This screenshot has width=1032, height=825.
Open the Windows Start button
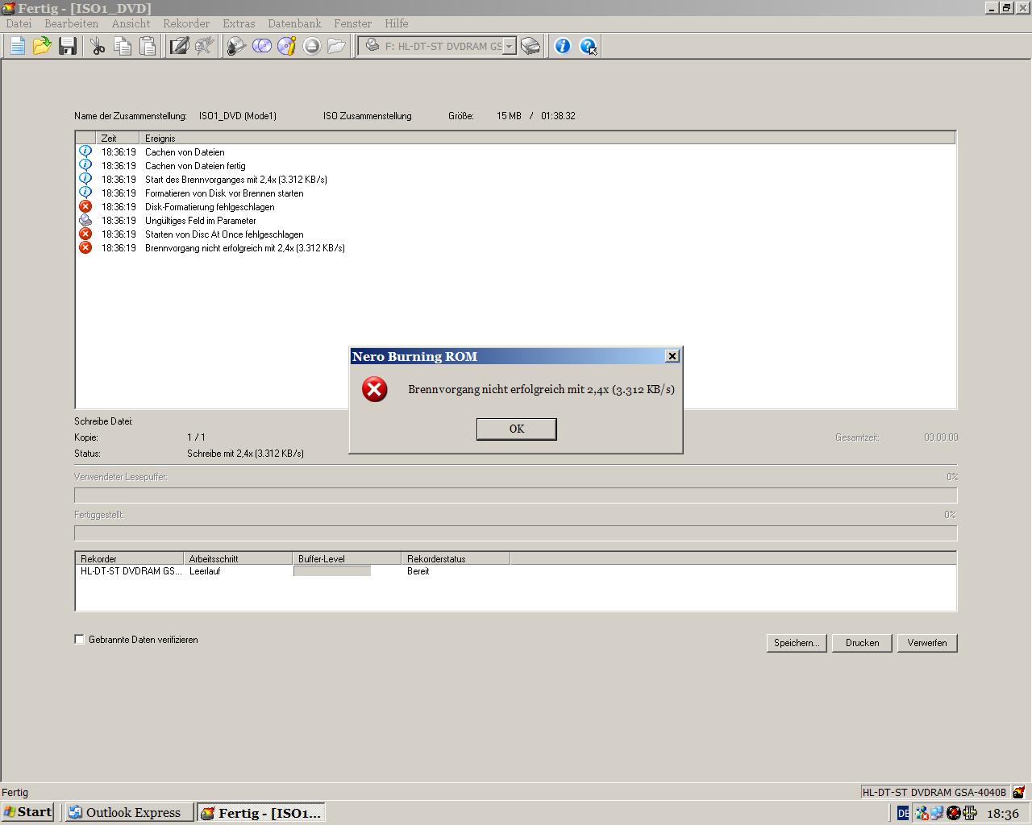27,812
